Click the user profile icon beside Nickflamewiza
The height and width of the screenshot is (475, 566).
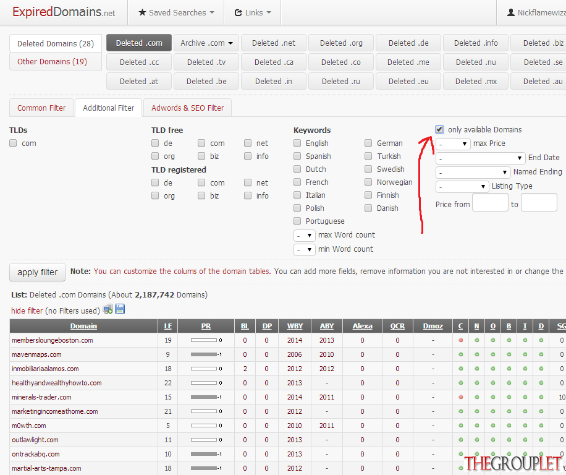[x=511, y=12]
